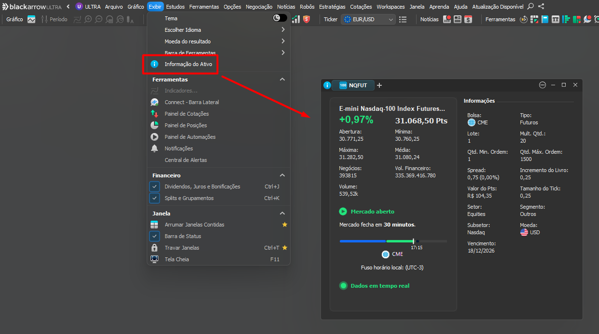Click the news chart icon with red dot
Image resolution: width=599 pixels, height=334 pixels.
pyautogui.click(x=447, y=19)
